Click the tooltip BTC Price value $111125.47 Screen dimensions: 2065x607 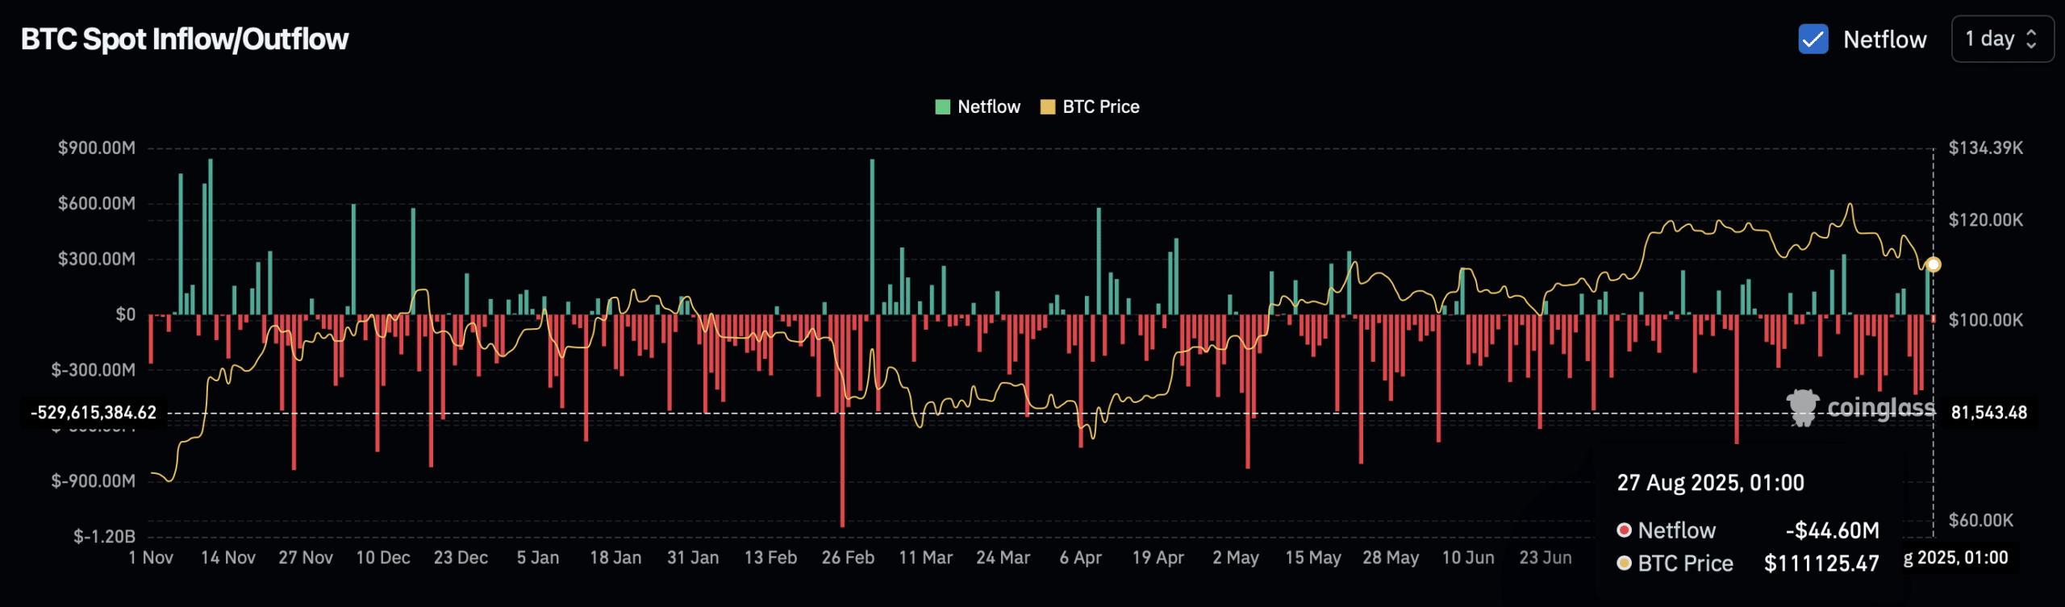[x=1821, y=563]
